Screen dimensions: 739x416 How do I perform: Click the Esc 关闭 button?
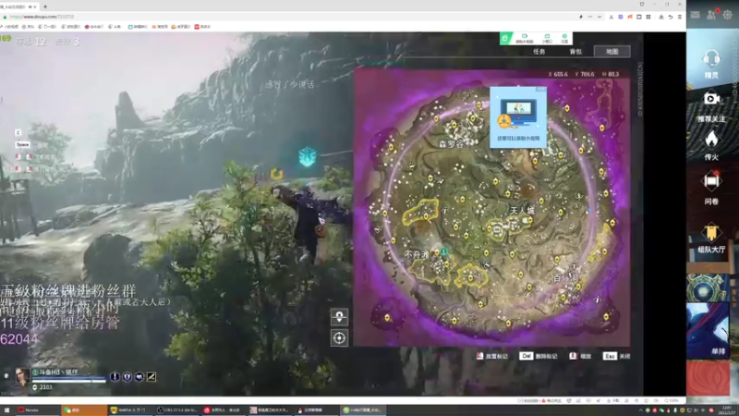coord(616,356)
